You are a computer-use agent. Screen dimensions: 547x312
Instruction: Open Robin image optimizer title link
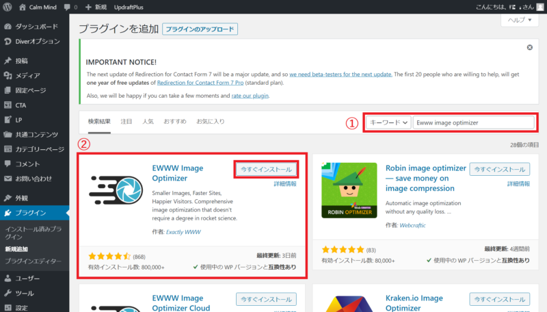425,178
